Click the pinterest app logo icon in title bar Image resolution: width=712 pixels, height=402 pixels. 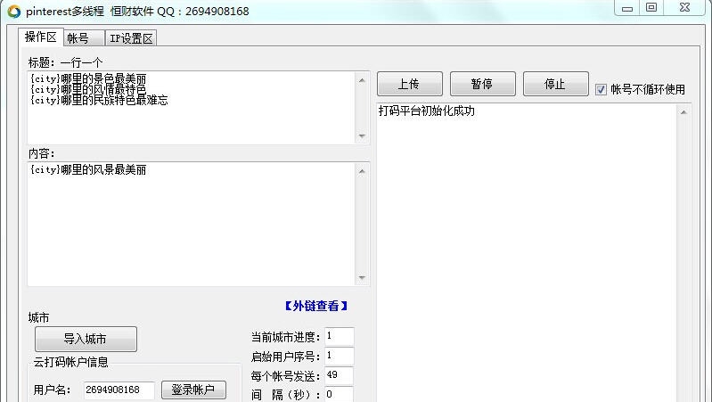(13, 12)
